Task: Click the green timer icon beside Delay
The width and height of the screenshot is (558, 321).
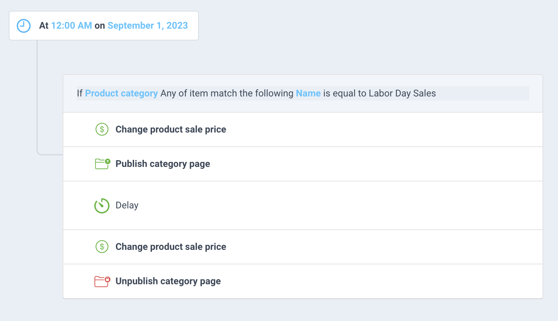Action: [x=102, y=206]
